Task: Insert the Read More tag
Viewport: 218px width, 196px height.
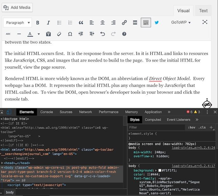Action: [x=135, y=23]
